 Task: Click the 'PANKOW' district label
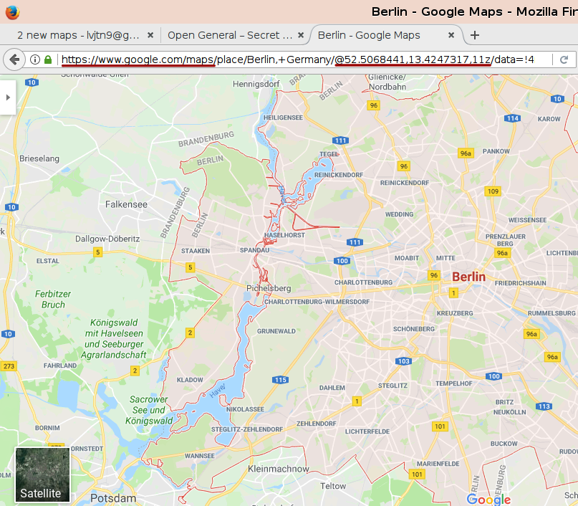496,151
